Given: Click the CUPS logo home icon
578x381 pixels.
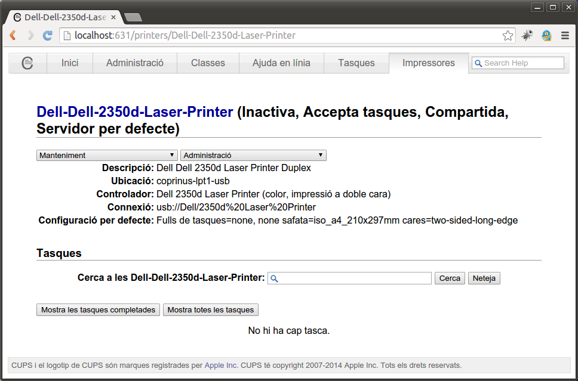Looking at the screenshot, I should pos(27,63).
